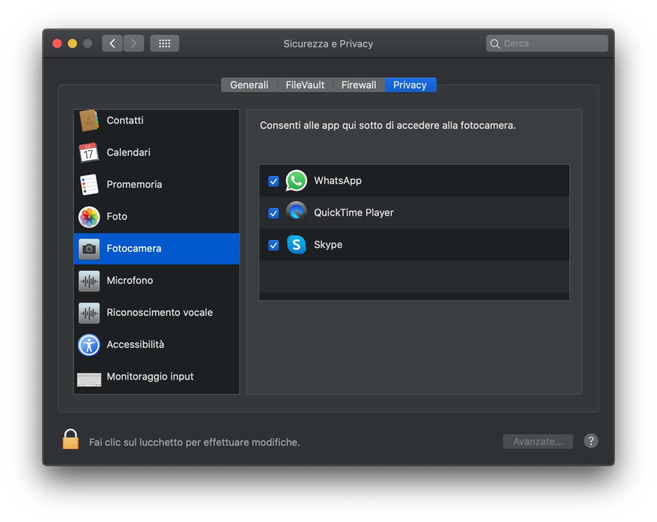Viewport: 657px width, 522px height.
Task: Disable QuickTime Player camera permission
Action: (273, 213)
